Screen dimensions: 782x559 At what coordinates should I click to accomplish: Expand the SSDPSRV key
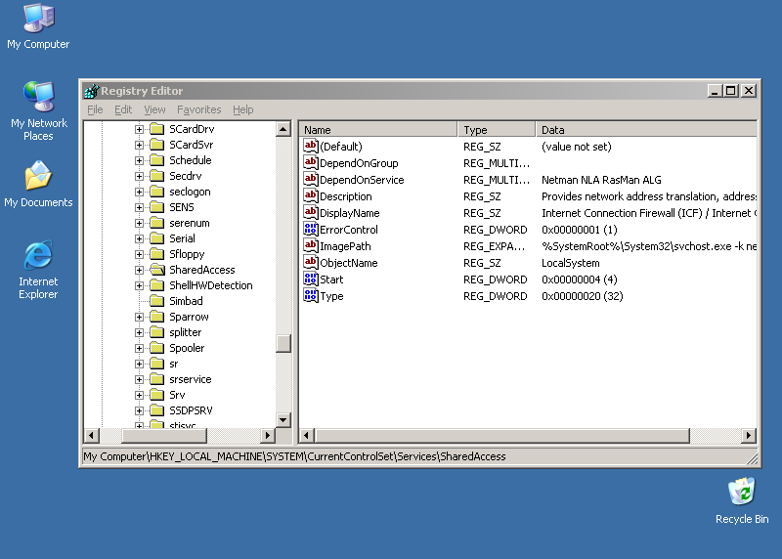[139, 410]
